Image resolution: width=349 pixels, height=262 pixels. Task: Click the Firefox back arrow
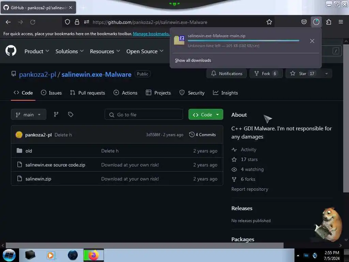pyautogui.click(x=8, y=22)
